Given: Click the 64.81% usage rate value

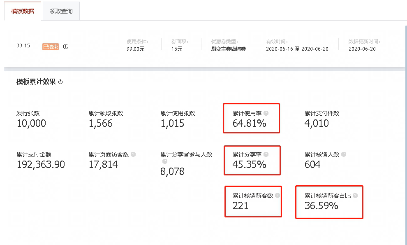Looking at the screenshot, I should [250, 123].
